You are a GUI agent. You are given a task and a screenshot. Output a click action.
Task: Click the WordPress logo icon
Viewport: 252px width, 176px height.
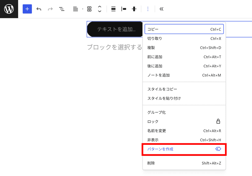[x=9, y=9]
